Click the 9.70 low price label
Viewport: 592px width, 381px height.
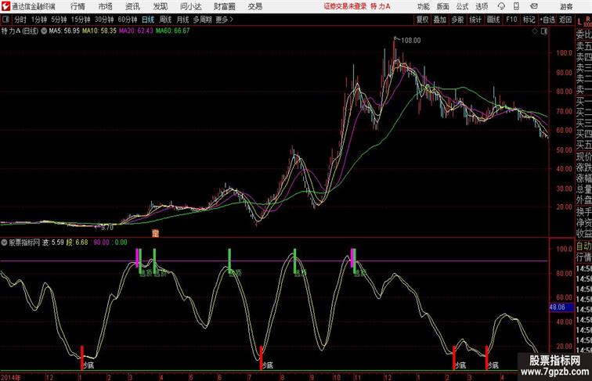click(x=106, y=228)
